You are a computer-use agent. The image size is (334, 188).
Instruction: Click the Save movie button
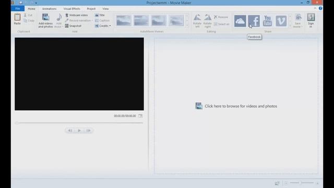coord(298,21)
